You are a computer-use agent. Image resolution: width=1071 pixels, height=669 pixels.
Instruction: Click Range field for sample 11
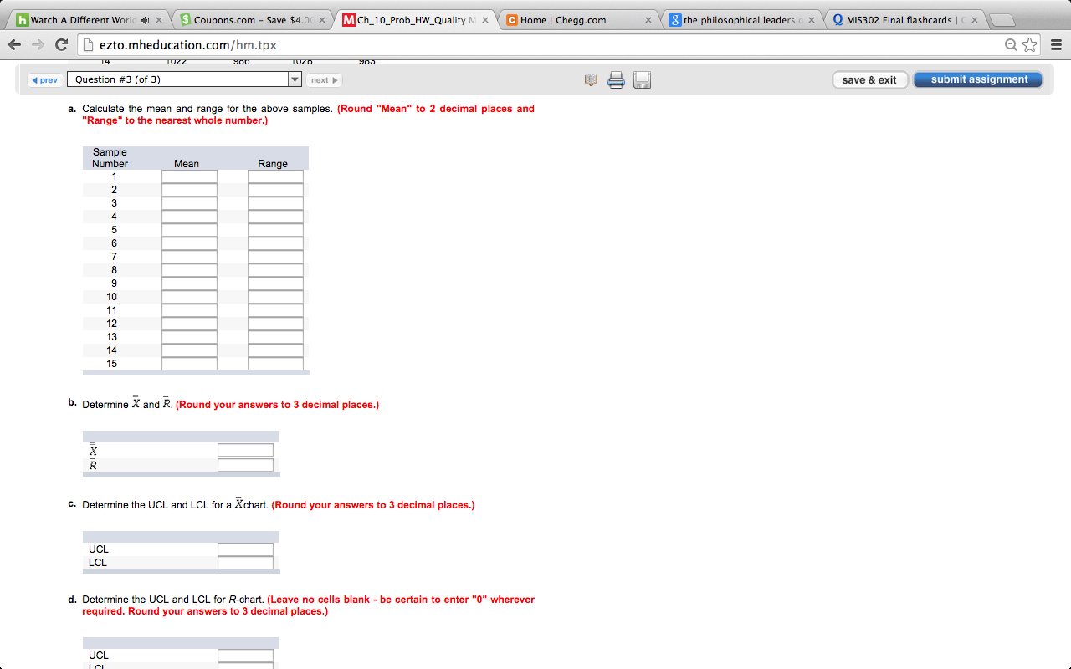coord(275,310)
